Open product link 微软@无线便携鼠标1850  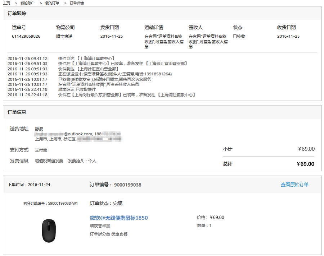pyautogui.click(x=118, y=218)
